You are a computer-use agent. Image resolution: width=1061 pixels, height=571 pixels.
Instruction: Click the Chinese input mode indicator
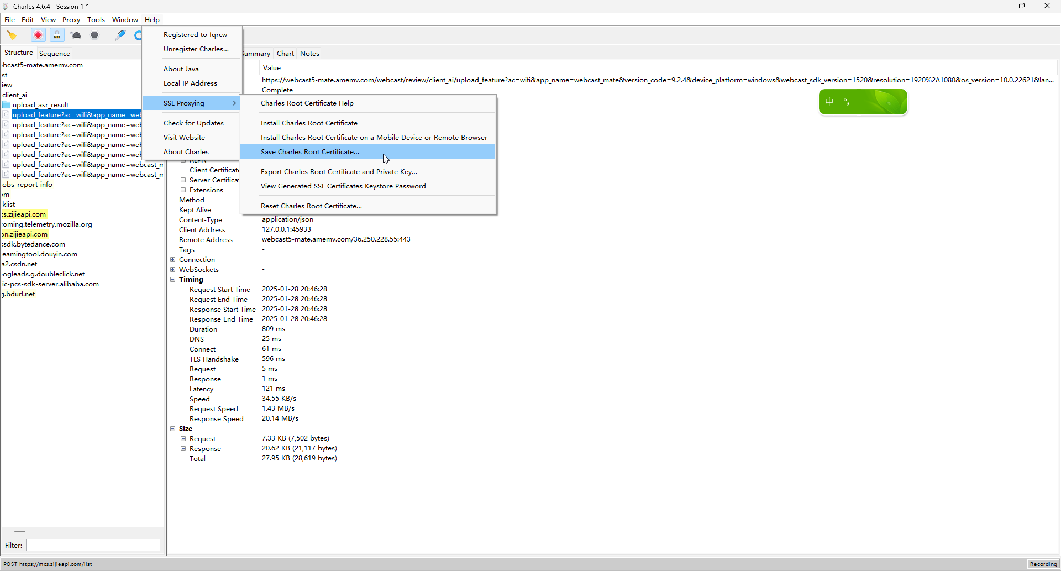click(829, 102)
